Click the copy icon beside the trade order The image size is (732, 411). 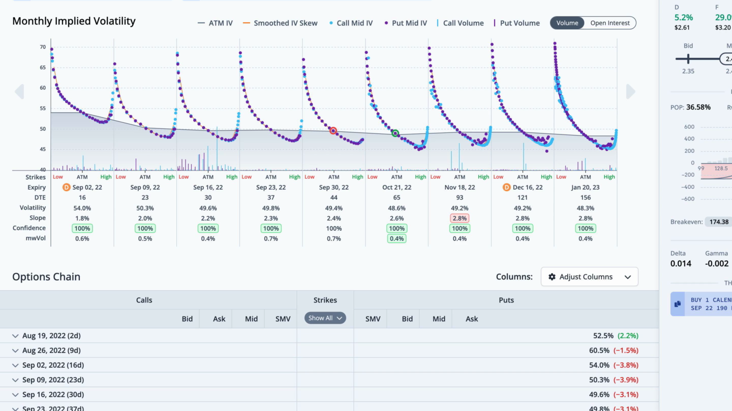(678, 304)
